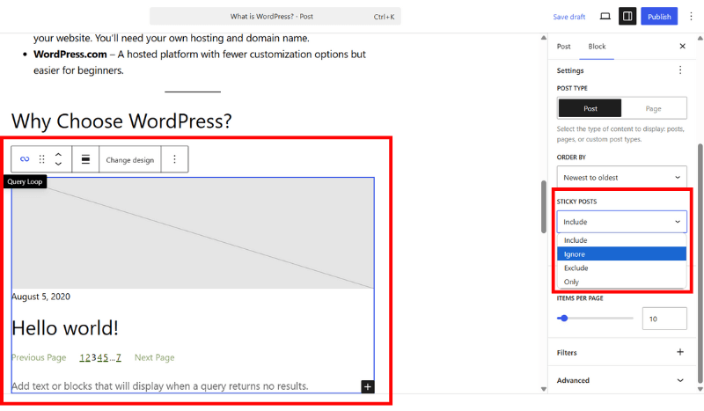Image resolution: width=704 pixels, height=411 pixels.
Task: Open the Sticky Posts dropdown
Action: 621,222
